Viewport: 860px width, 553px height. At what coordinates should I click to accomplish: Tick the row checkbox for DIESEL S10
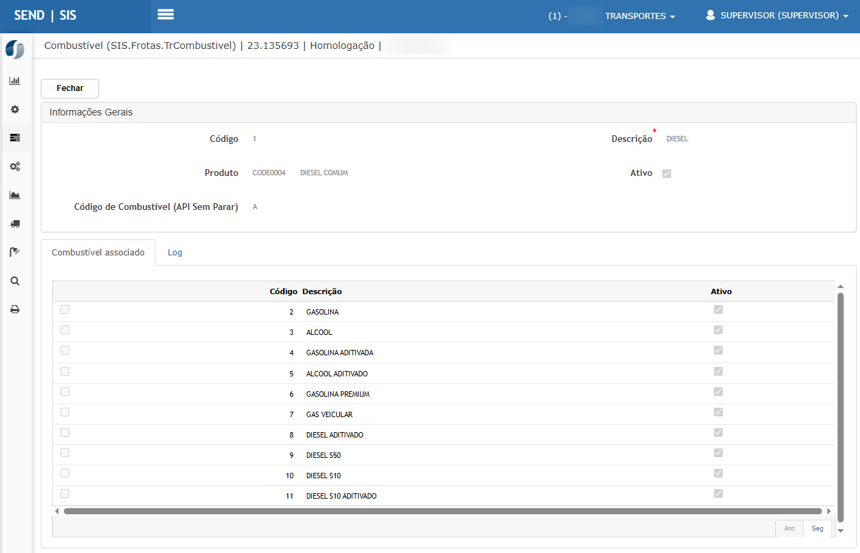click(65, 474)
